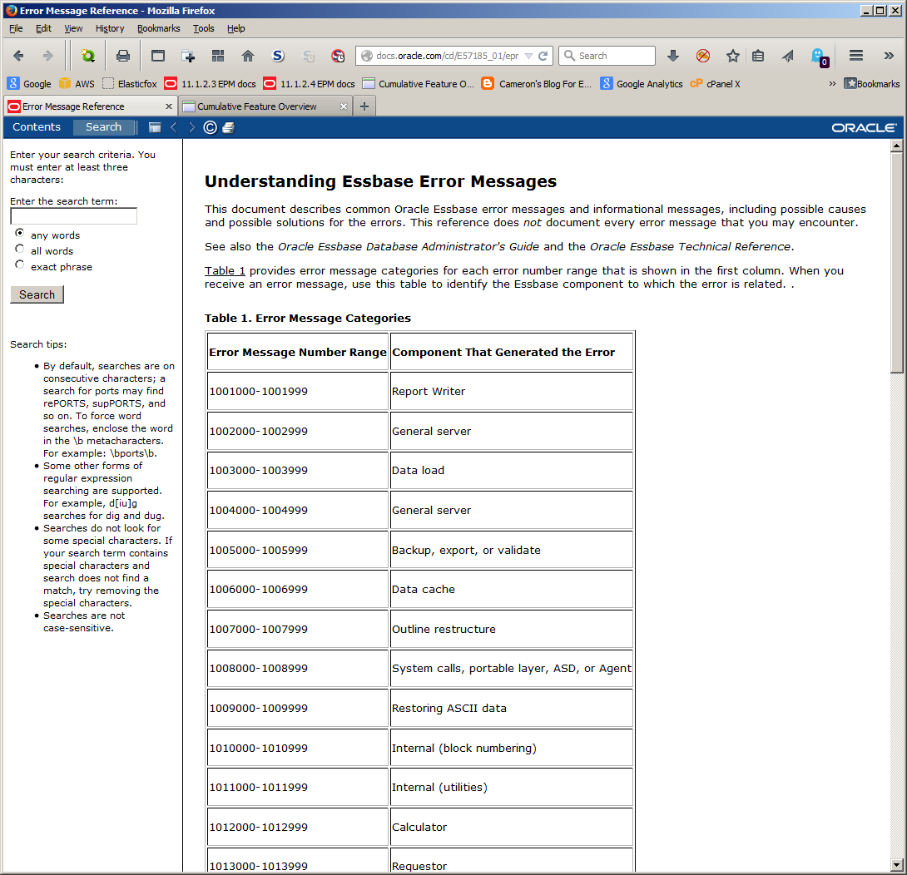Click the vertical scrollbar down arrow

coord(896,865)
